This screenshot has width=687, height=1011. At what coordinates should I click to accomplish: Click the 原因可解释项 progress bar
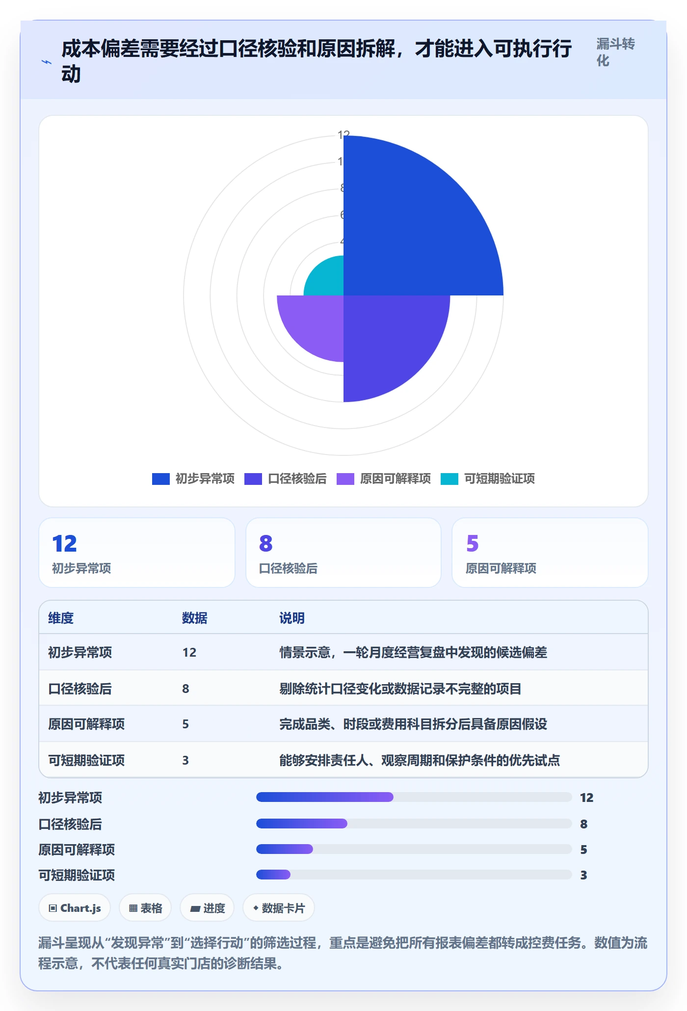point(414,849)
